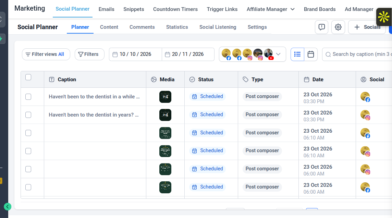392x218 pixels.
Task: Select the Statistics sub-tab
Action: tap(177, 27)
